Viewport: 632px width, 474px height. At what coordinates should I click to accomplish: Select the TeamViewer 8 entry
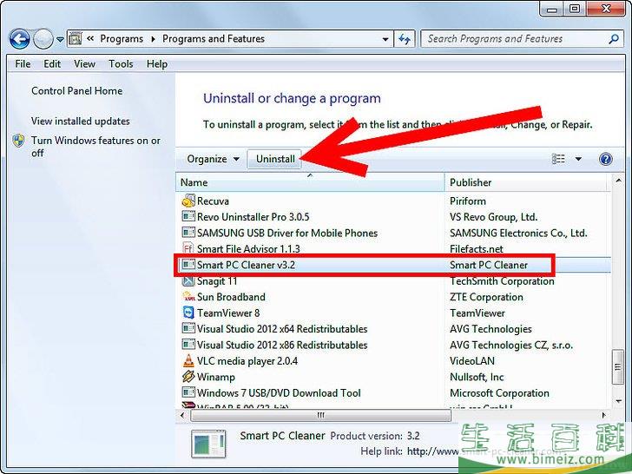point(228,313)
